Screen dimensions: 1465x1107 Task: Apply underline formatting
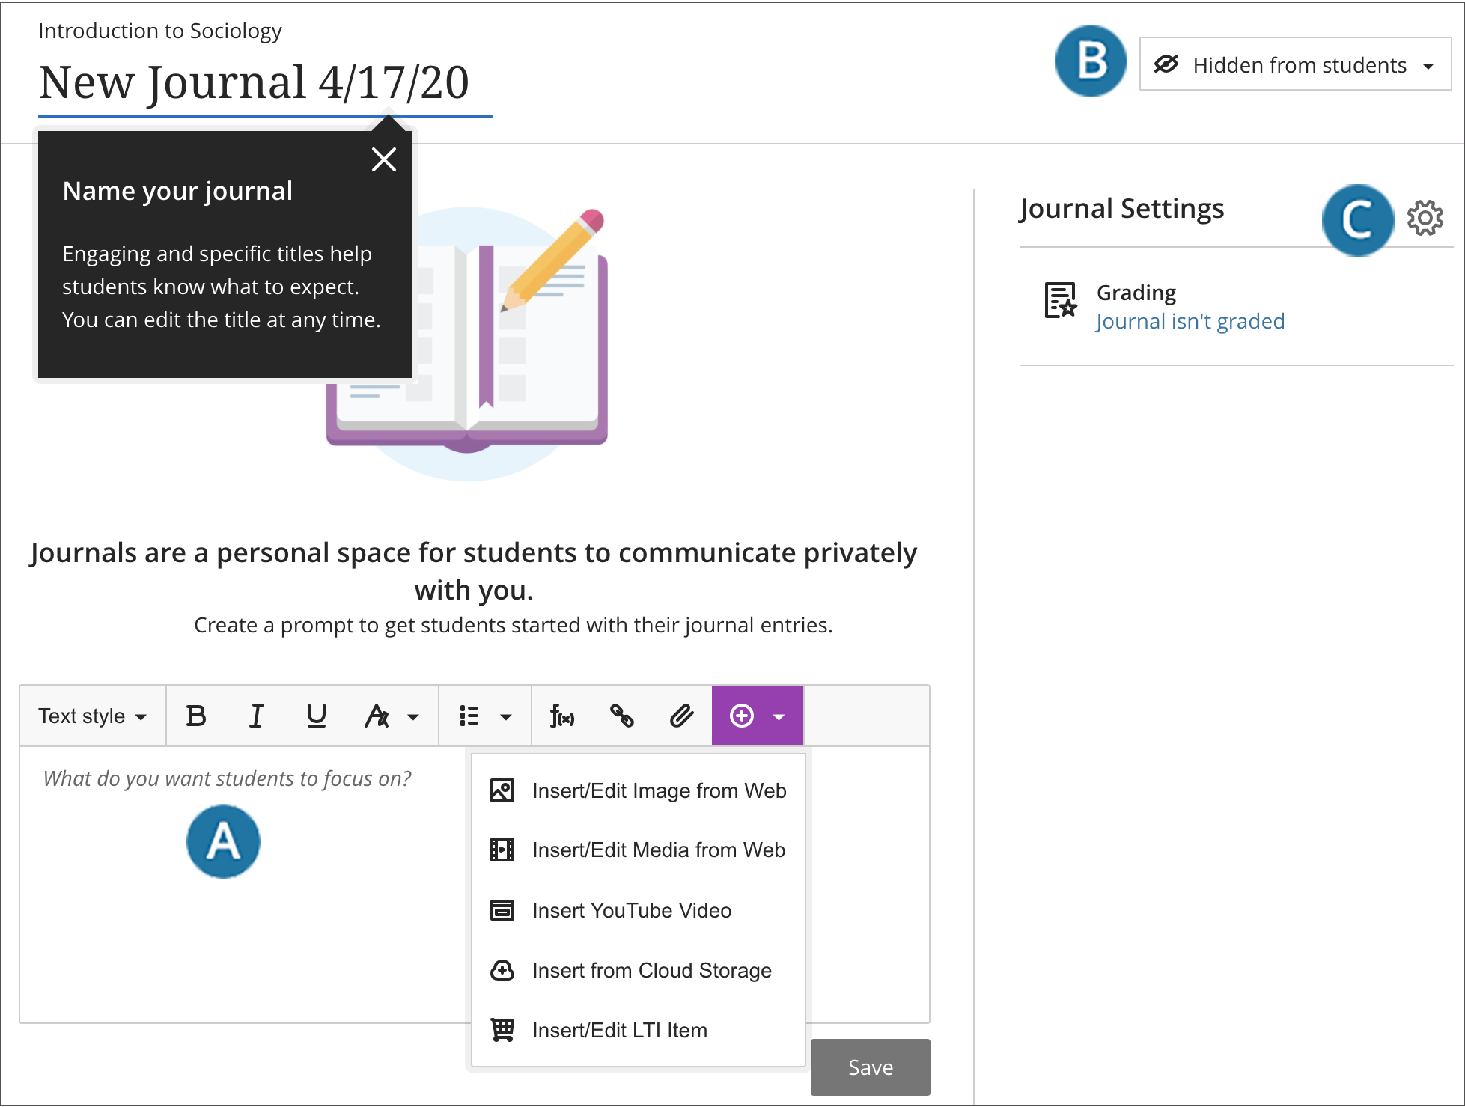[316, 716]
